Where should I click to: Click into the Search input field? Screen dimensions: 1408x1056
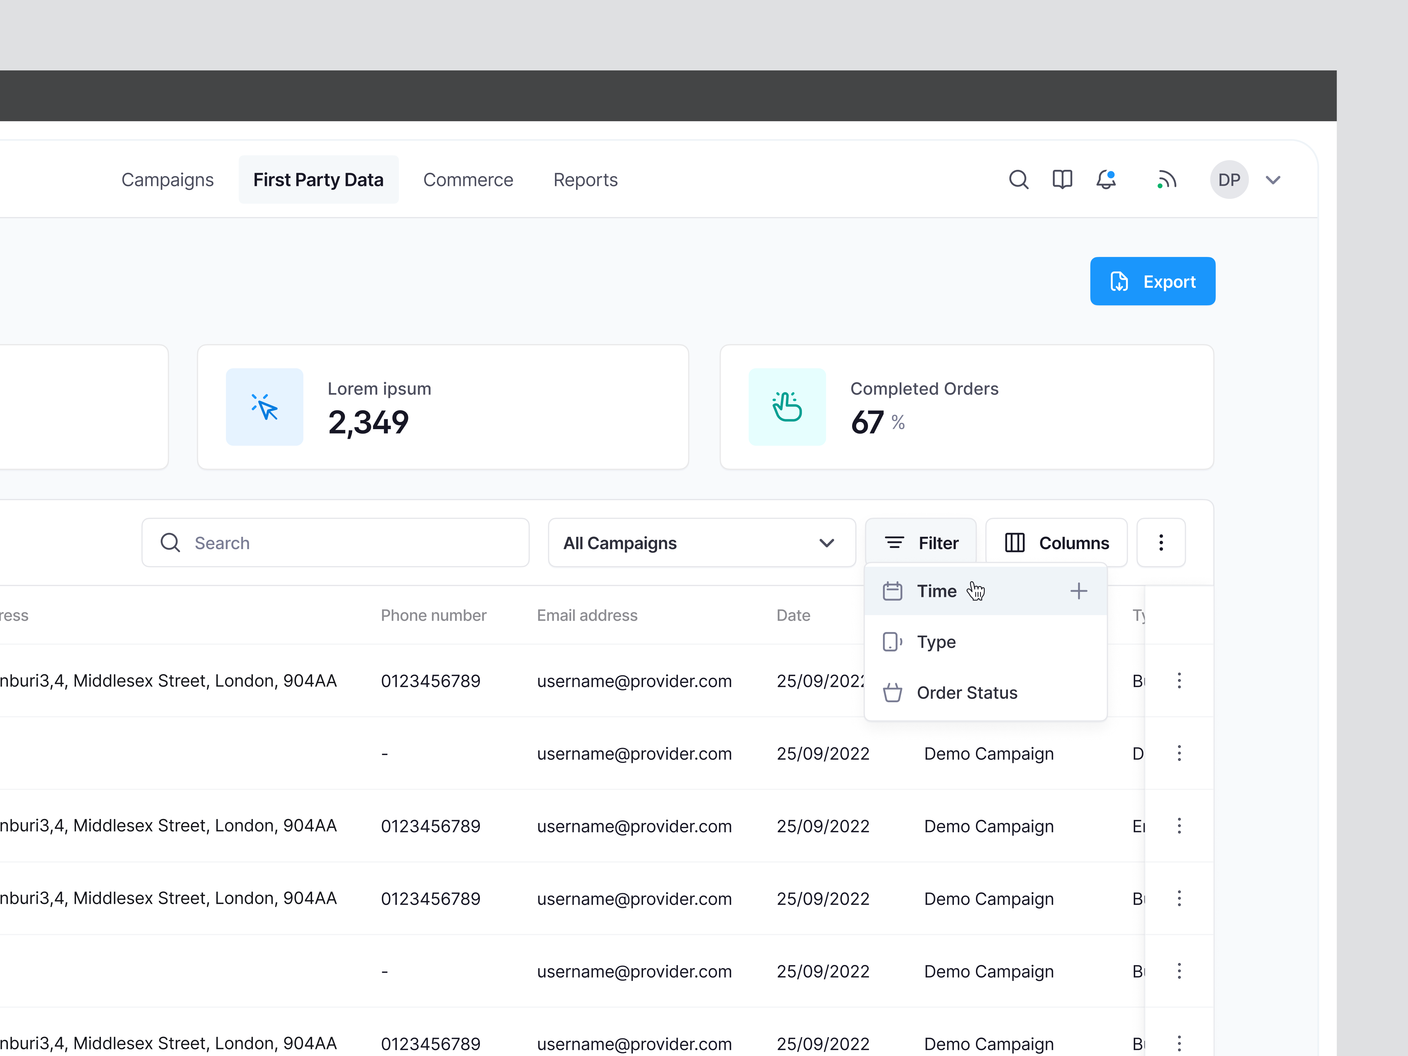pos(336,542)
